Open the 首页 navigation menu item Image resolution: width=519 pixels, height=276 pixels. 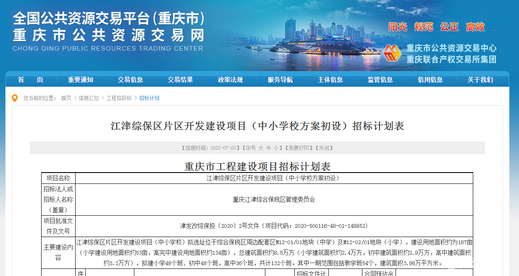click(x=31, y=80)
